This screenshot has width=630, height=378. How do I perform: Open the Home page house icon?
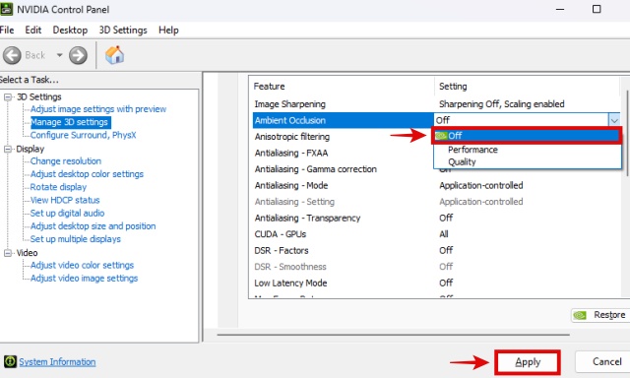pos(114,55)
